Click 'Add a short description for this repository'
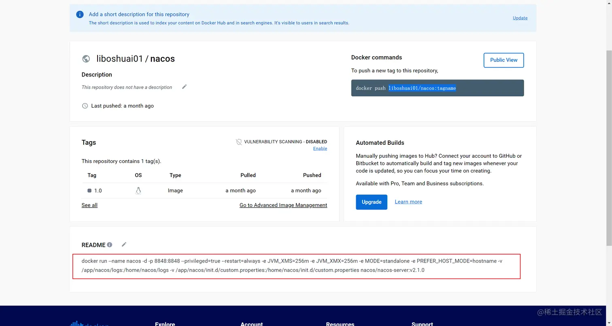This screenshot has width=612, height=326. pyautogui.click(x=139, y=14)
